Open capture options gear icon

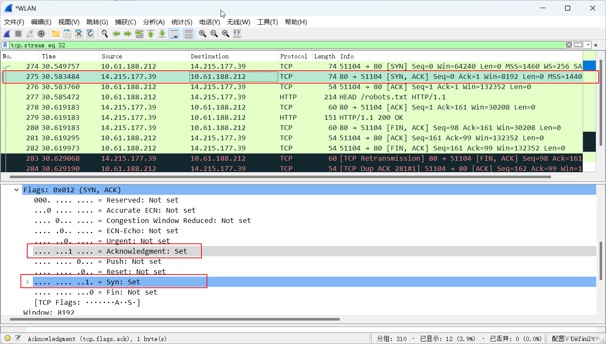point(41,34)
